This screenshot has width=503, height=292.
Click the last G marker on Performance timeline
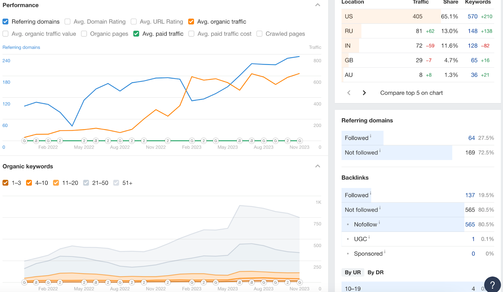(x=300, y=141)
